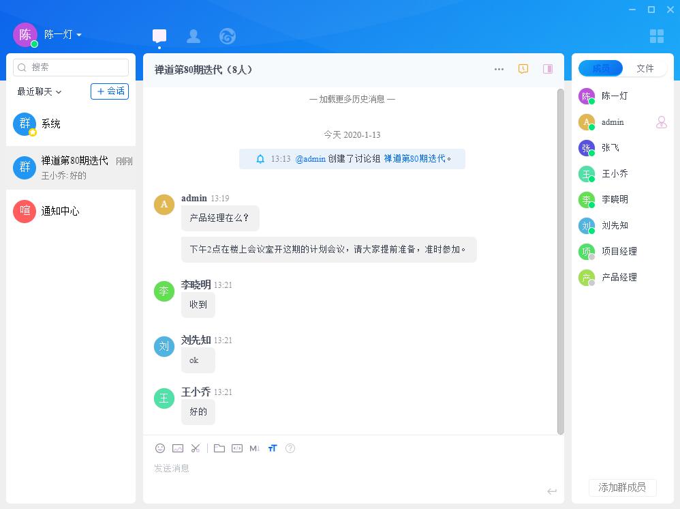
Task: Click the chat title 禅道第80期迭代（8人）
Action: (x=204, y=70)
